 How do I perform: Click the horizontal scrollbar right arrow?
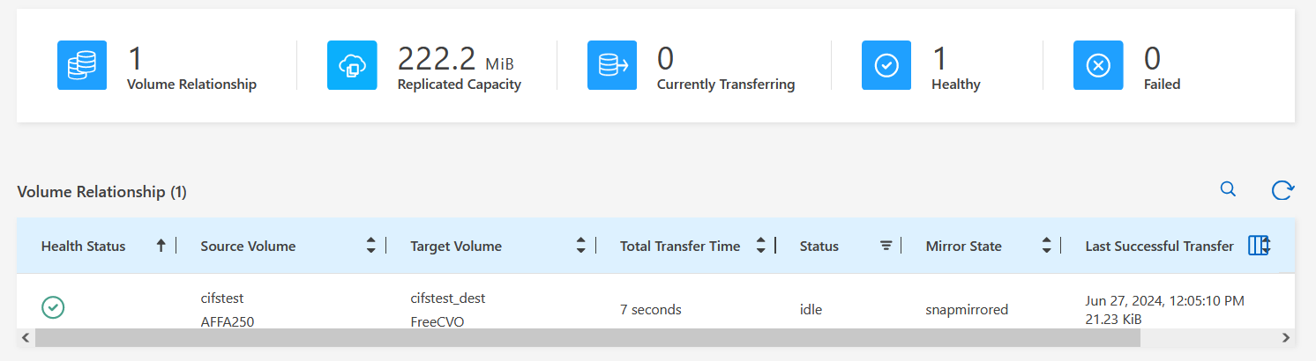(x=1286, y=337)
